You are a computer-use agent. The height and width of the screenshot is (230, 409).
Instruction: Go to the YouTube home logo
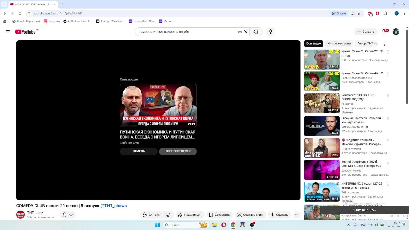[25, 32]
